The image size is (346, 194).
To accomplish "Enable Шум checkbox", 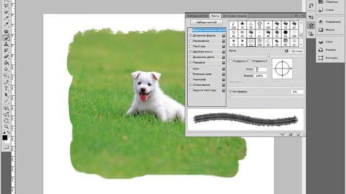I will tap(191, 68).
